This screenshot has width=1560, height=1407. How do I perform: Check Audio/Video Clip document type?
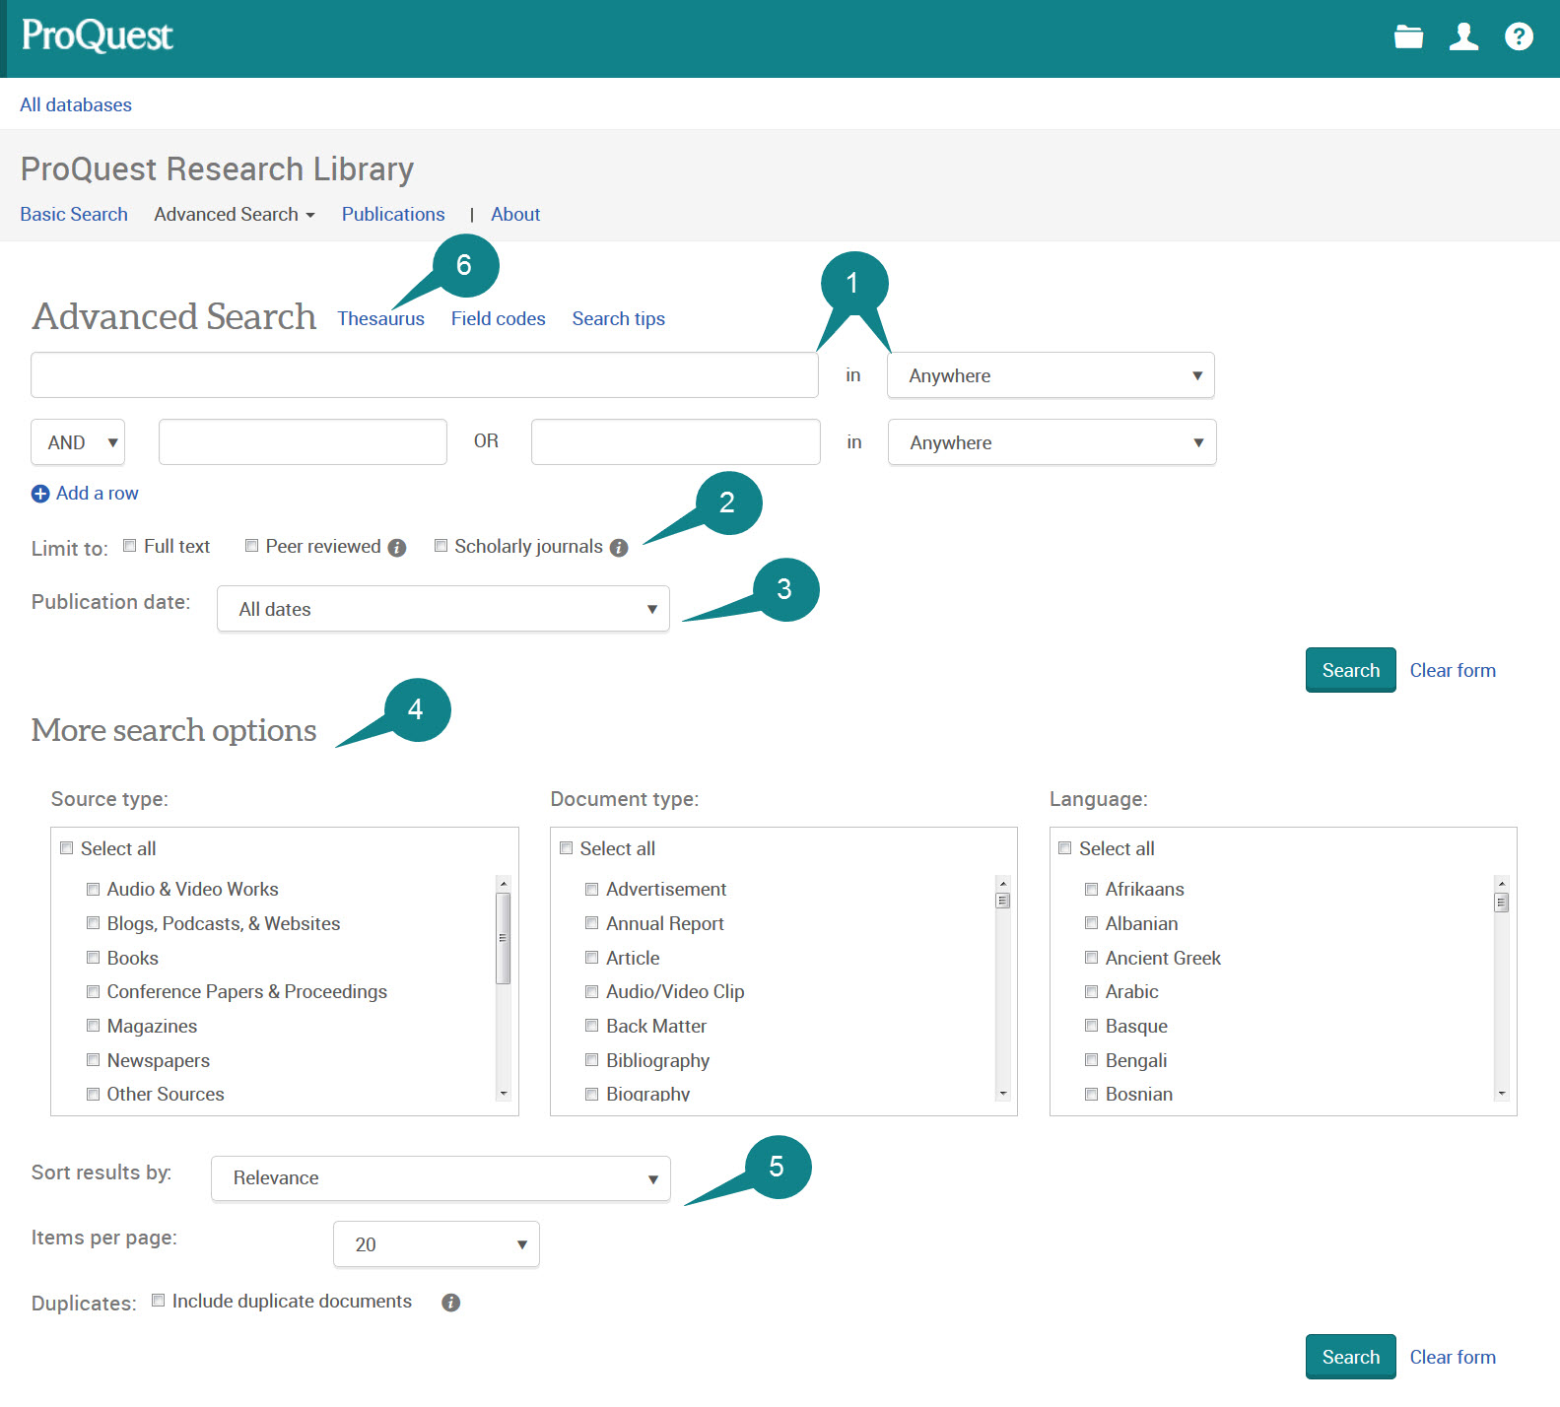[x=592, y=991]
